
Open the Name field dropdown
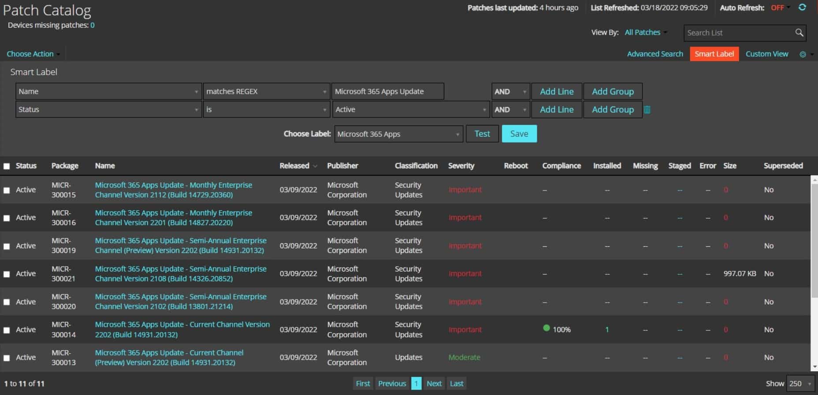[108, 91]
